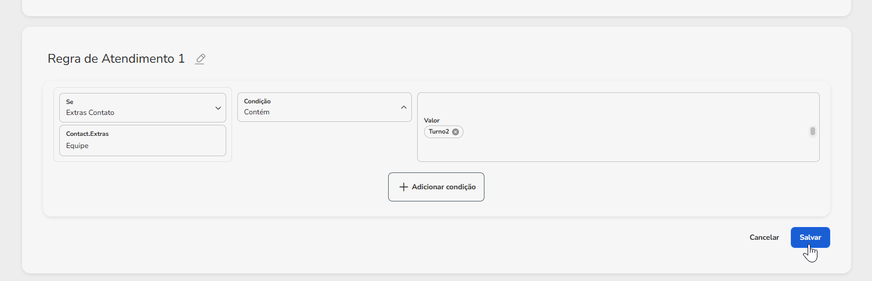The image size is (872, 281).
Task: Click the scrollbar thumb inside the Valor box
Action: click(x=813, y=131)
